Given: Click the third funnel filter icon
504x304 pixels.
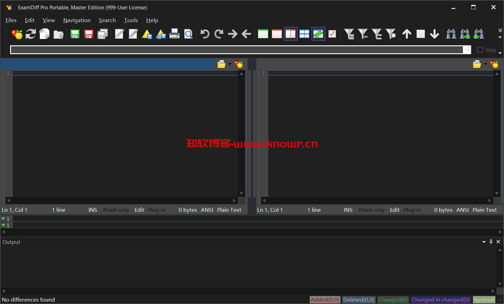Looking at the screenshot, I should (x=376, y=34).
